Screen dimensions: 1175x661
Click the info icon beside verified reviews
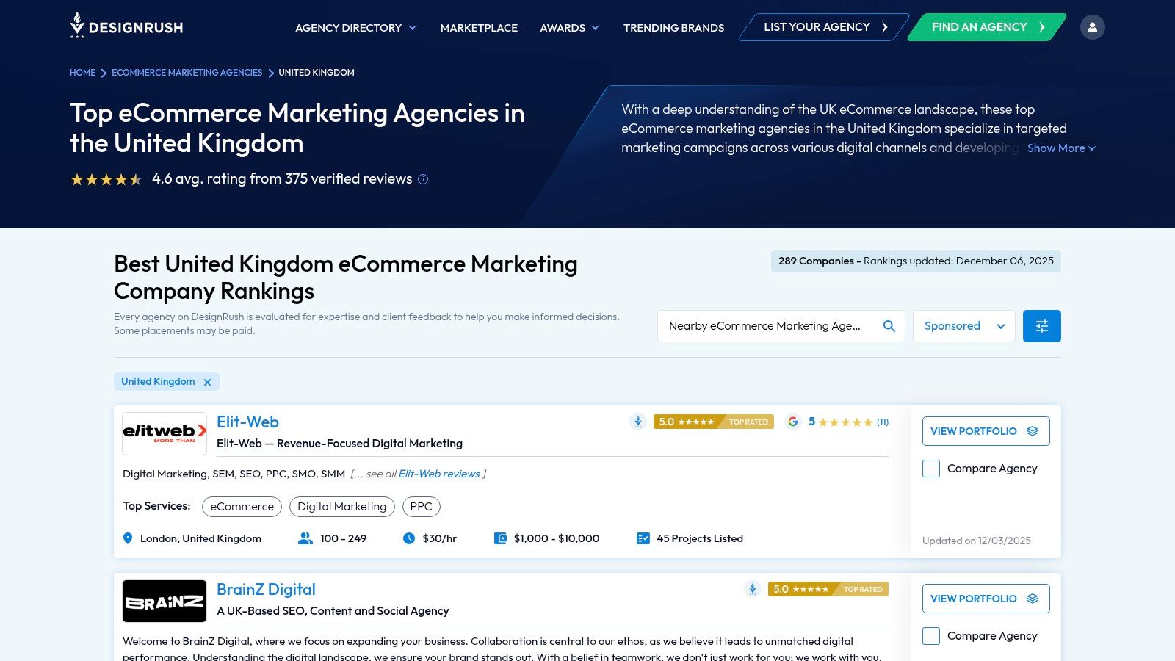(x=423, y=179)
